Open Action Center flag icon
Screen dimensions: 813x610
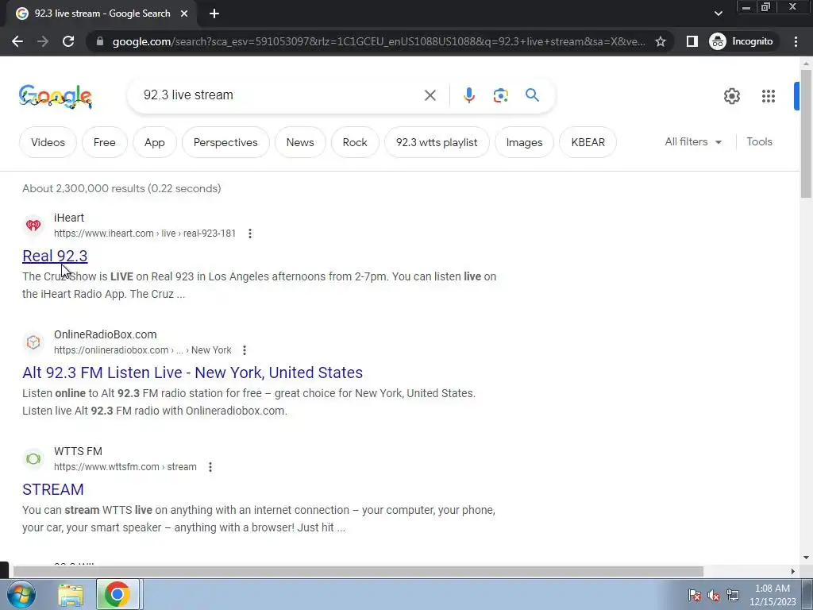click(694, 596)
